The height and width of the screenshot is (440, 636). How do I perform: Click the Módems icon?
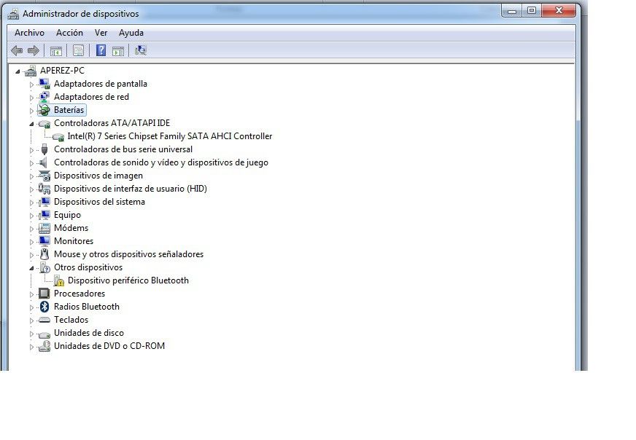(44, 228)
